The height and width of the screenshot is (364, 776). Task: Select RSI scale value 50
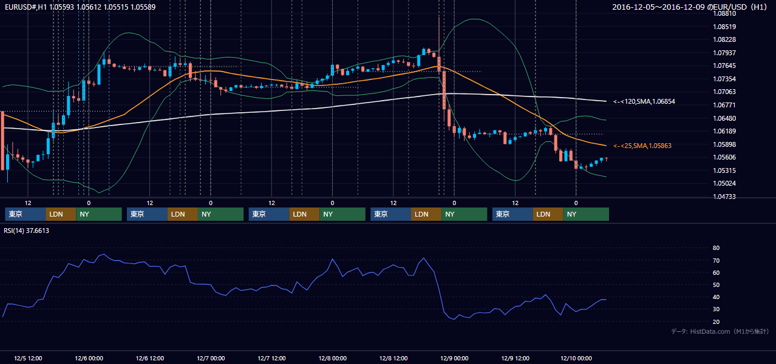pyautogui.click(x=716, y=285)
